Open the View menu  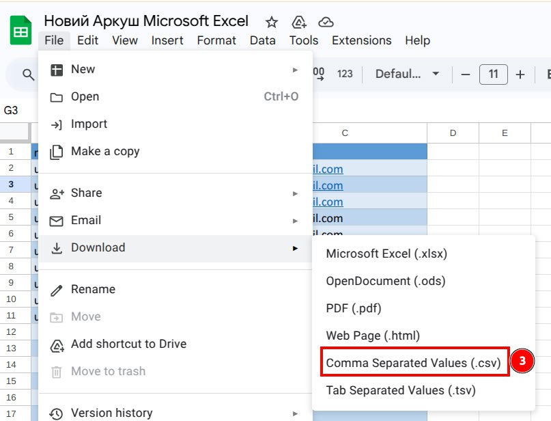[125, 40]
